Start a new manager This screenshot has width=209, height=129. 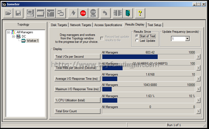tap(30, 13)
